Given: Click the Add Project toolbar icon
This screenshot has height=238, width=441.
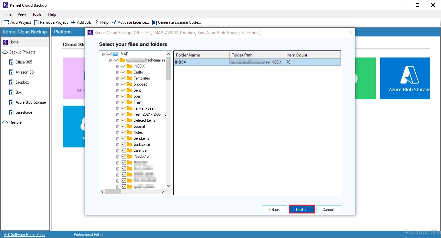Looking at the screenshot, I should click(x=7, y=22).
